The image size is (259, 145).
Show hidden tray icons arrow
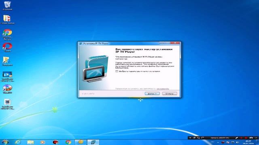[218, 142]
